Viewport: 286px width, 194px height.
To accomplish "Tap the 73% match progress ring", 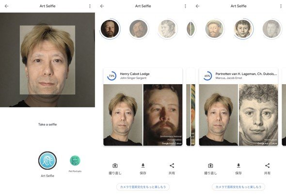I will (x=111, y=75).
